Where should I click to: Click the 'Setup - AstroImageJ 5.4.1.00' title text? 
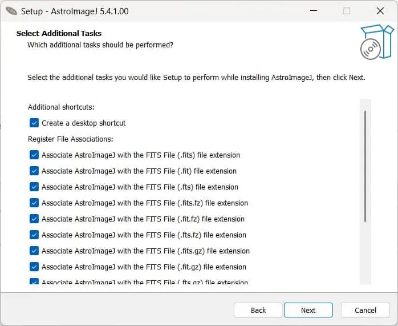click(75, 11)
